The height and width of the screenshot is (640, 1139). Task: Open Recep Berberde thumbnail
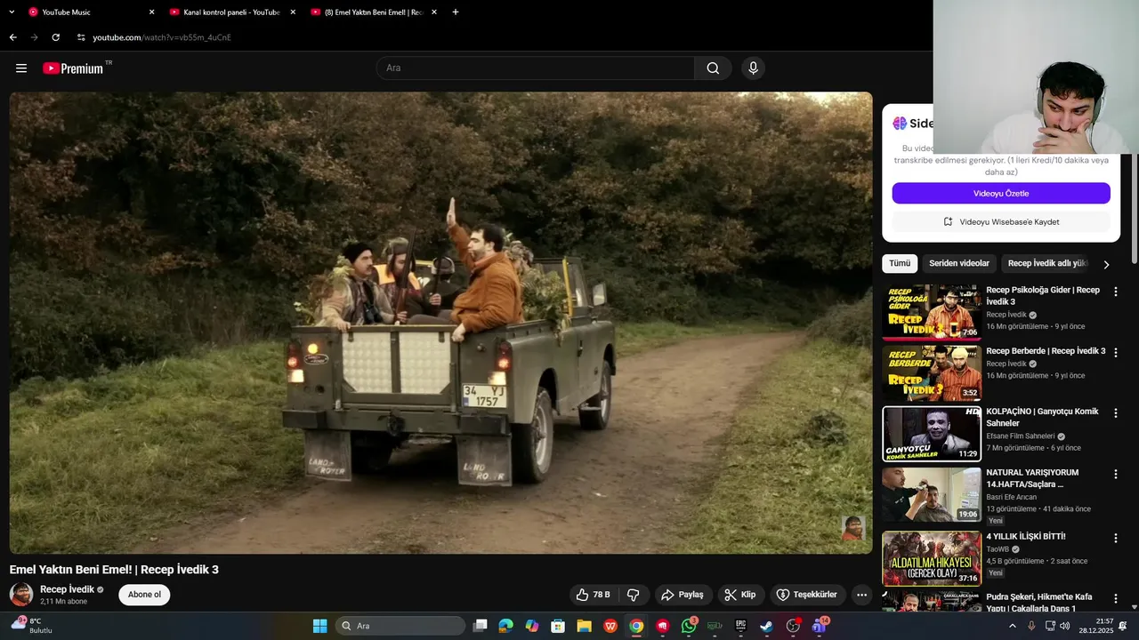[932, 373]
